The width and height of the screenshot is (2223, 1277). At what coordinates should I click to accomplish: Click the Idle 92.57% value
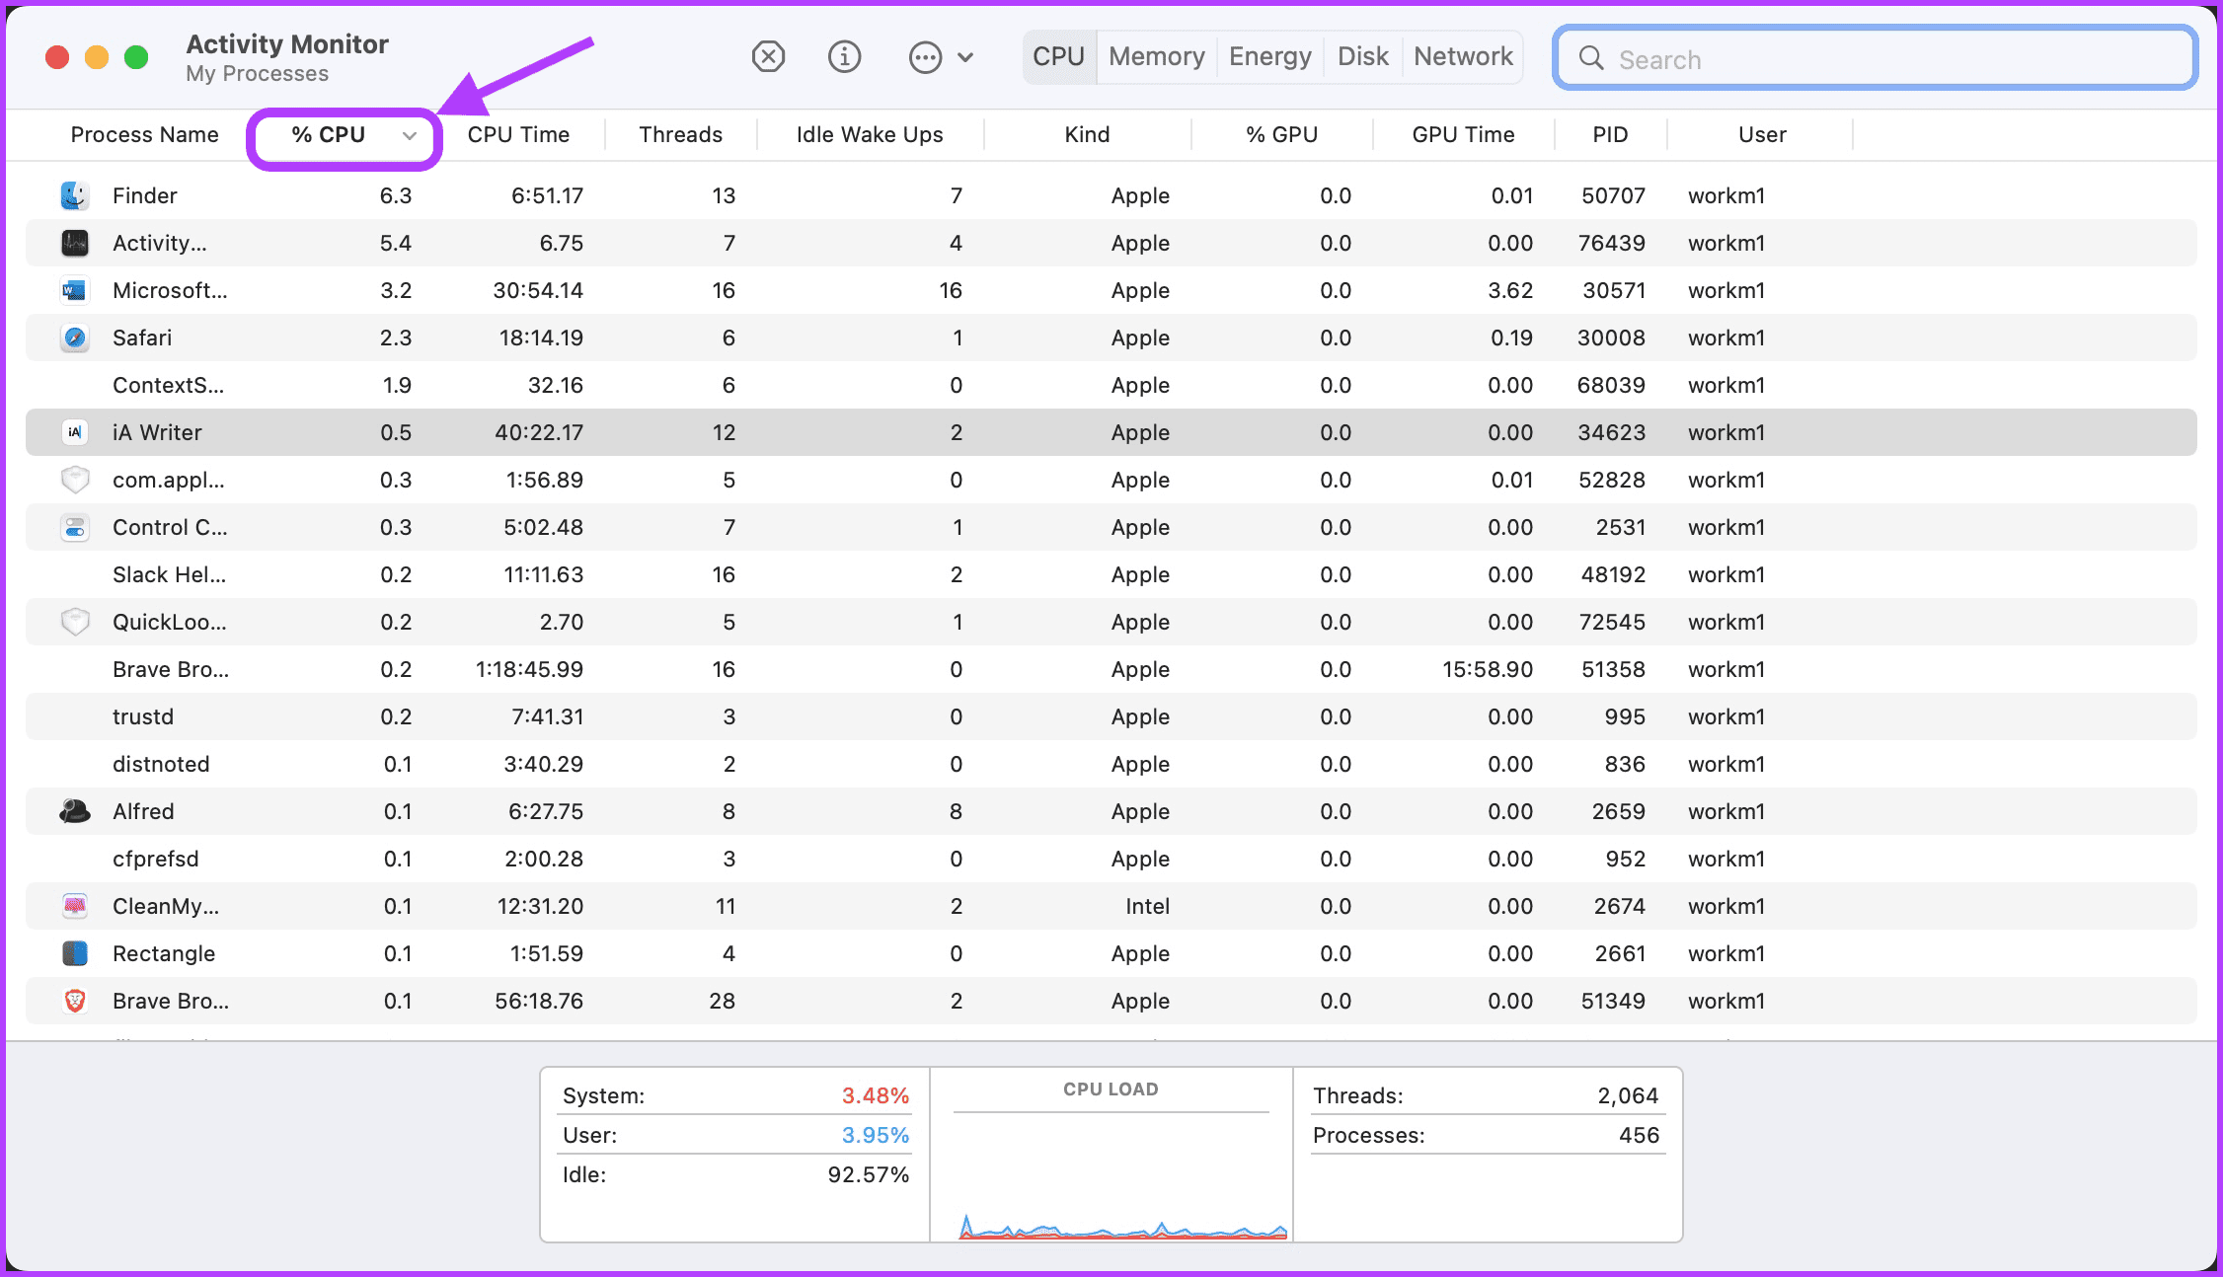(869, 1174)
